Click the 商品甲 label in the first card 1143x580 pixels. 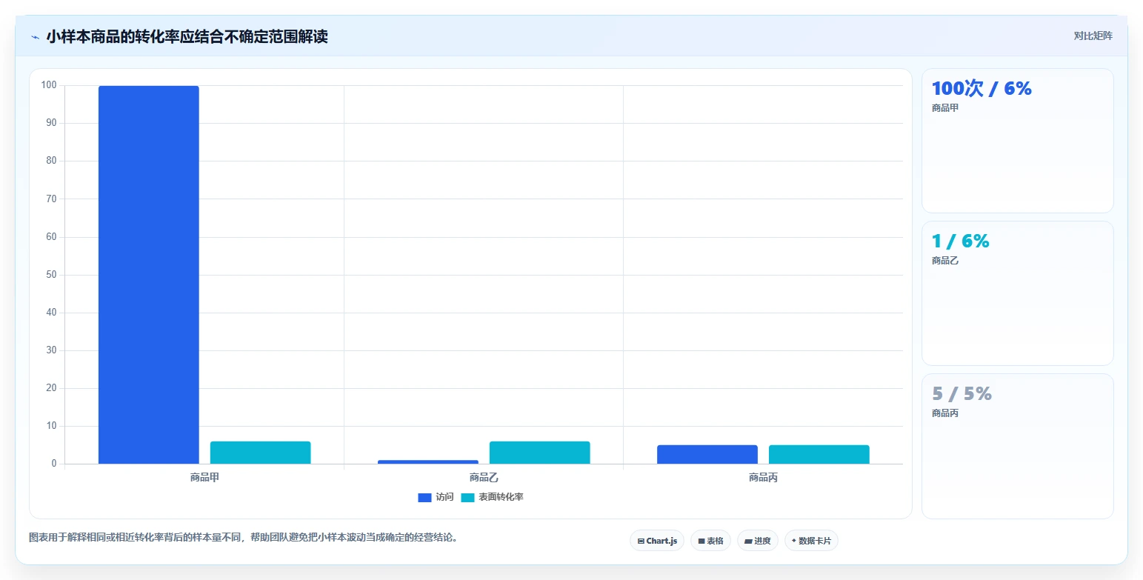click(945, 108)
